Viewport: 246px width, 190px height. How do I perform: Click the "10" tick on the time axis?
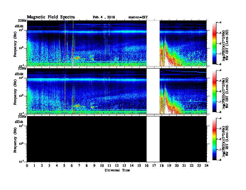coord(102,165)
